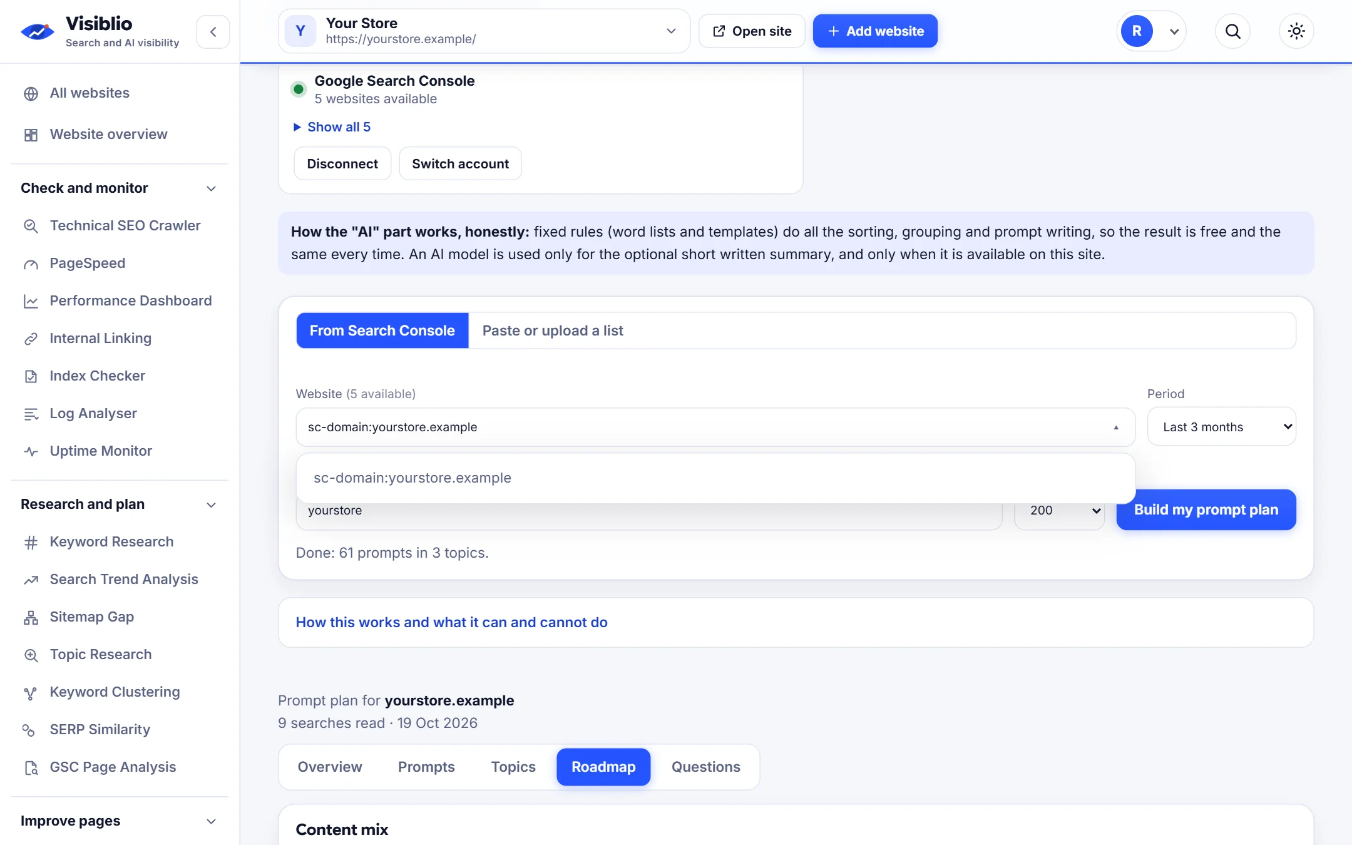
Task: Open Keyword Clustering branch icon
Action: pyautogui.click(x=31, y=693)
